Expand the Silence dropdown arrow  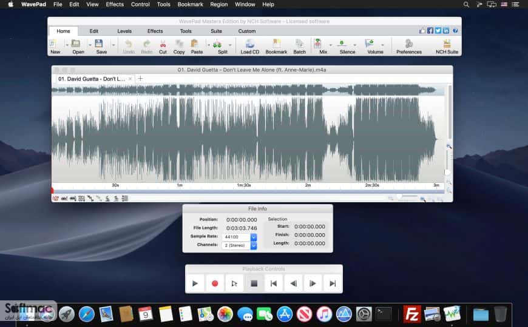pyautogui.click(x=354, y=45)
